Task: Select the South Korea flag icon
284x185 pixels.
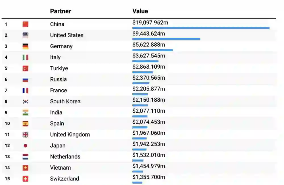Action: 26,102
